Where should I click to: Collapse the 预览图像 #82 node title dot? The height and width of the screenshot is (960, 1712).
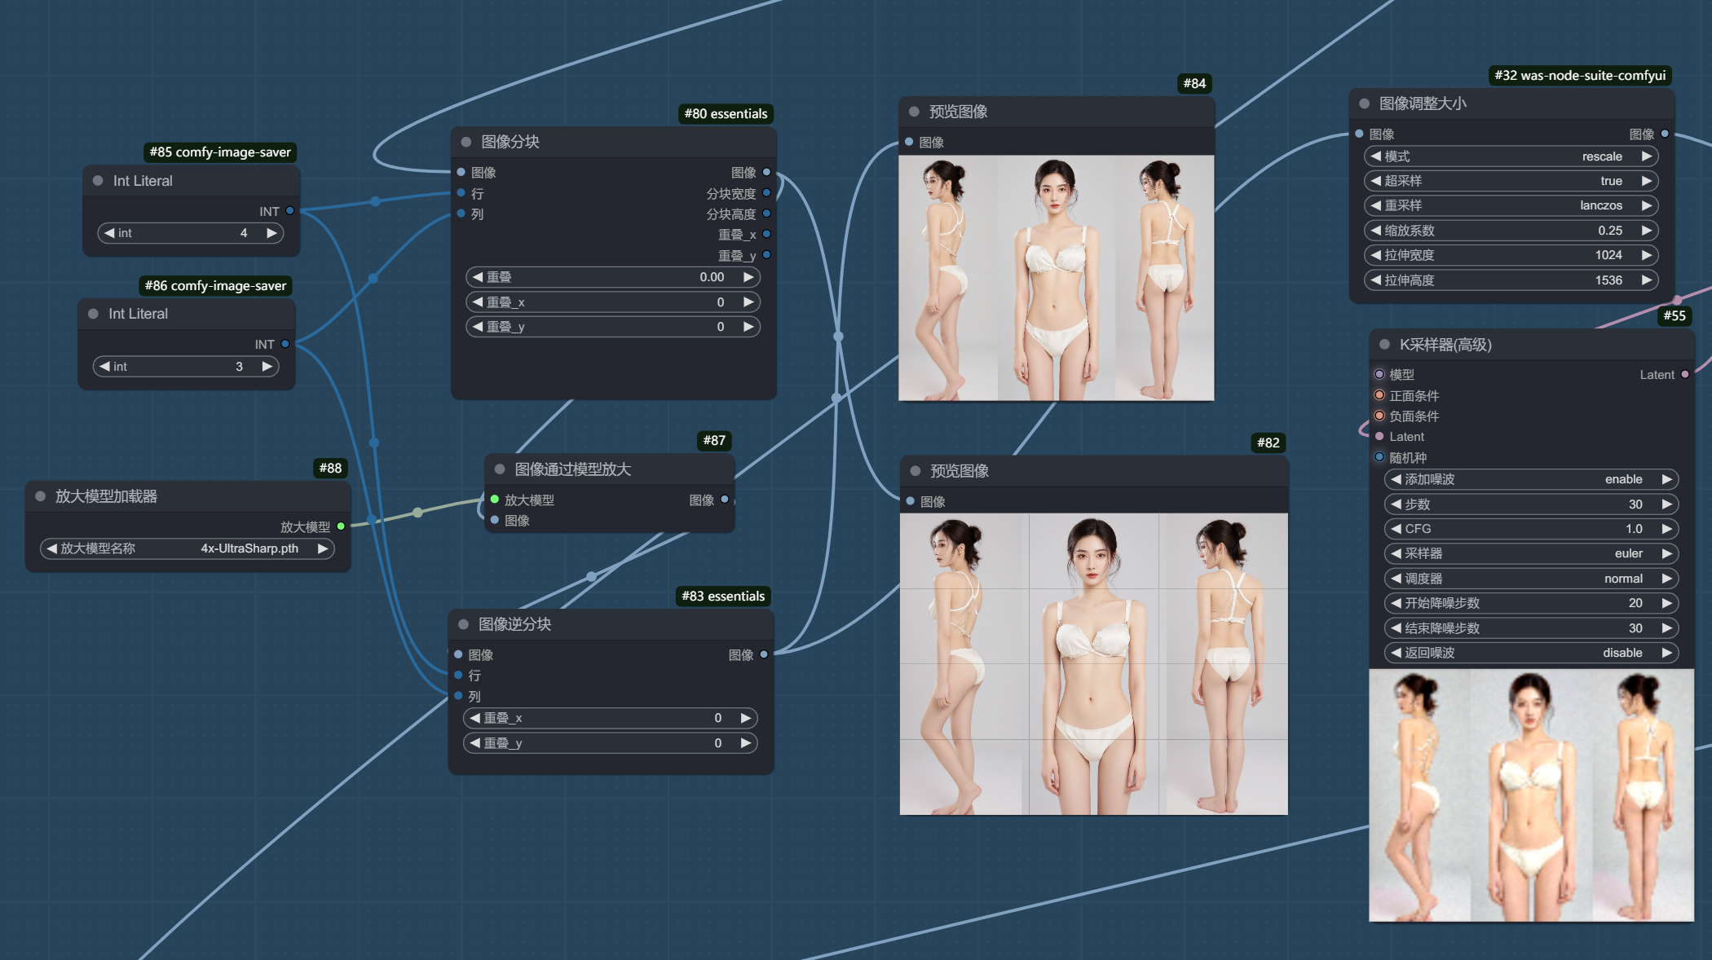(916, 471)
